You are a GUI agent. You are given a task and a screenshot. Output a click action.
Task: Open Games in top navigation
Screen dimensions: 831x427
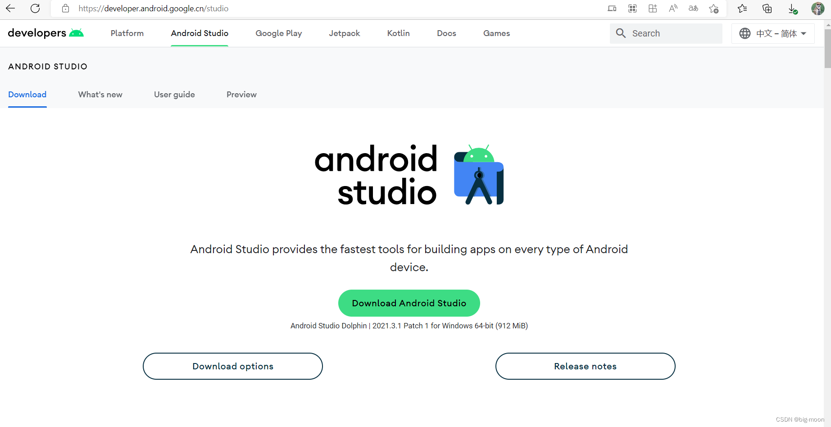(x=497, y=33)
